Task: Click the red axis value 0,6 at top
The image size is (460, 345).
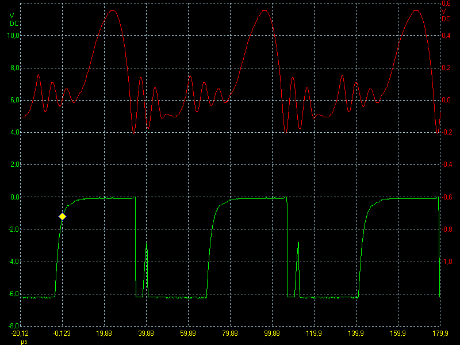Action: (446, 3)
